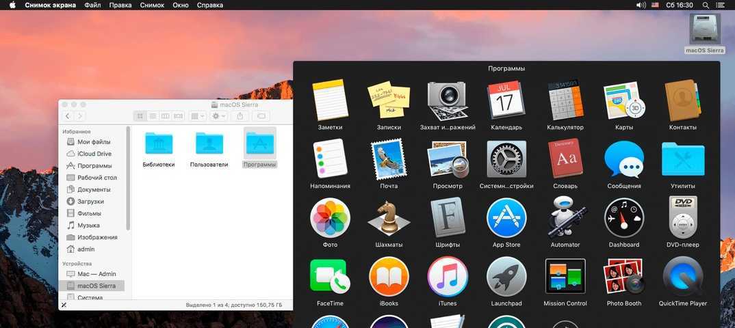Launch QuickTime Player
This screenshot has width=735, height=328.
click(682, 277)
